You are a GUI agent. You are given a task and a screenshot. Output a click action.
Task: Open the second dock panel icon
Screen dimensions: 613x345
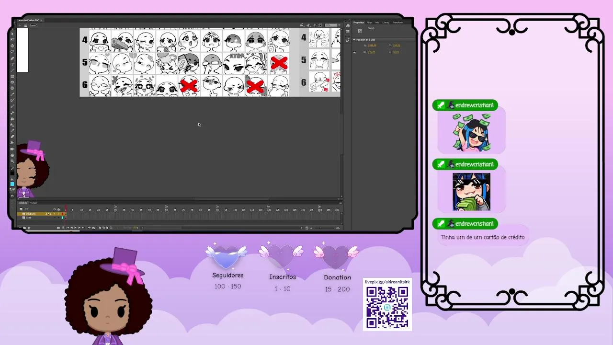point(348,32)
